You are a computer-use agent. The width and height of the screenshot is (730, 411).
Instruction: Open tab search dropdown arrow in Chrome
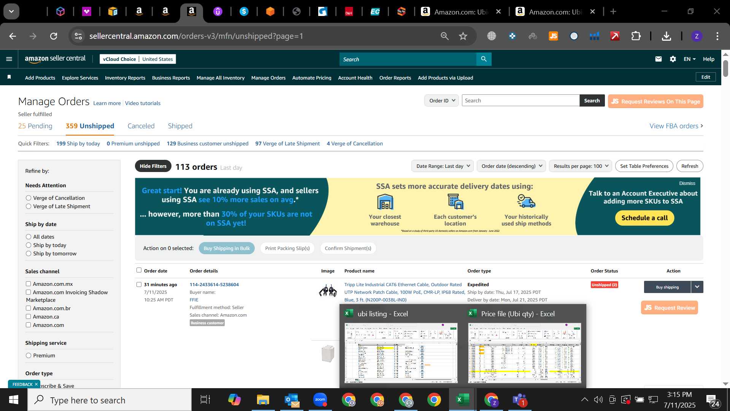click(11, 12)
